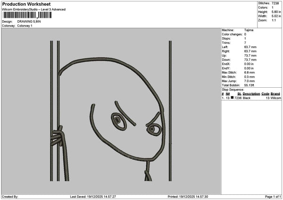Click the black thread color swatch in Stop Sequence
This screenshot has width=283, height=200.
coord(232,98)
